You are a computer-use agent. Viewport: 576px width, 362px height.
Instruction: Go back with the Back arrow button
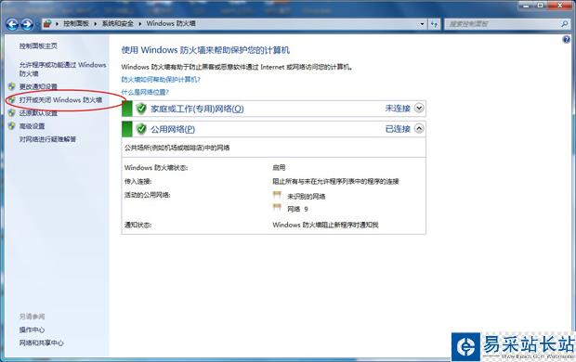tap(12, 24)
